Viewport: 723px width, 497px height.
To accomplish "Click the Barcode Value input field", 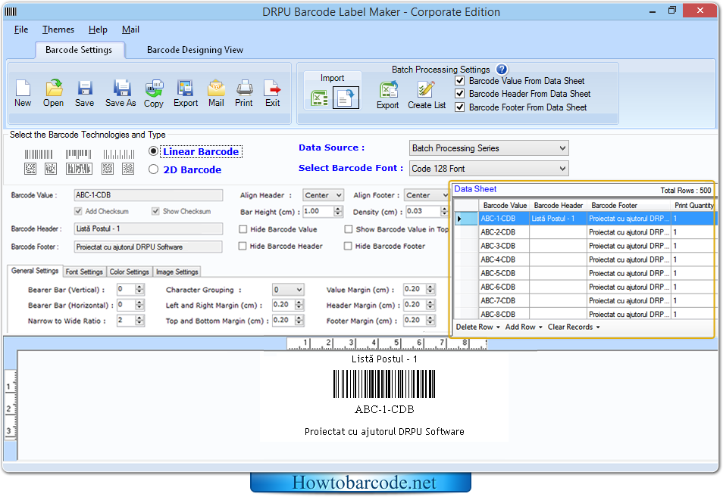I will [149, 195].
